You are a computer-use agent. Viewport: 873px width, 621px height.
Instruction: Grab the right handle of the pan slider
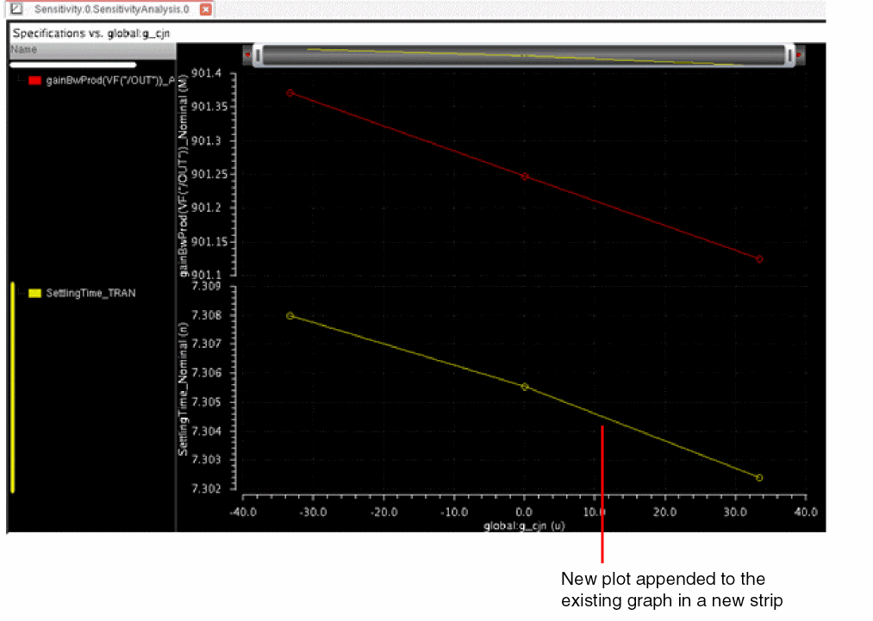coord(789,56)
